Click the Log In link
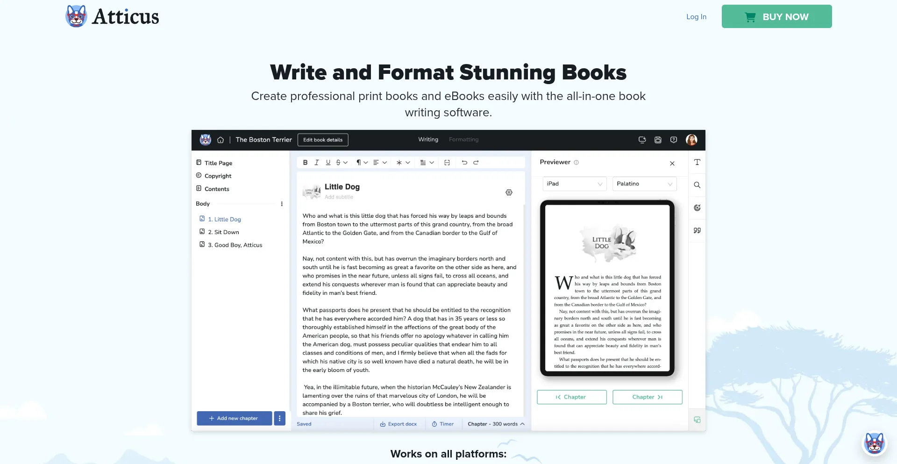The height and width of the screenshot is (464, 897). [696, 17]
